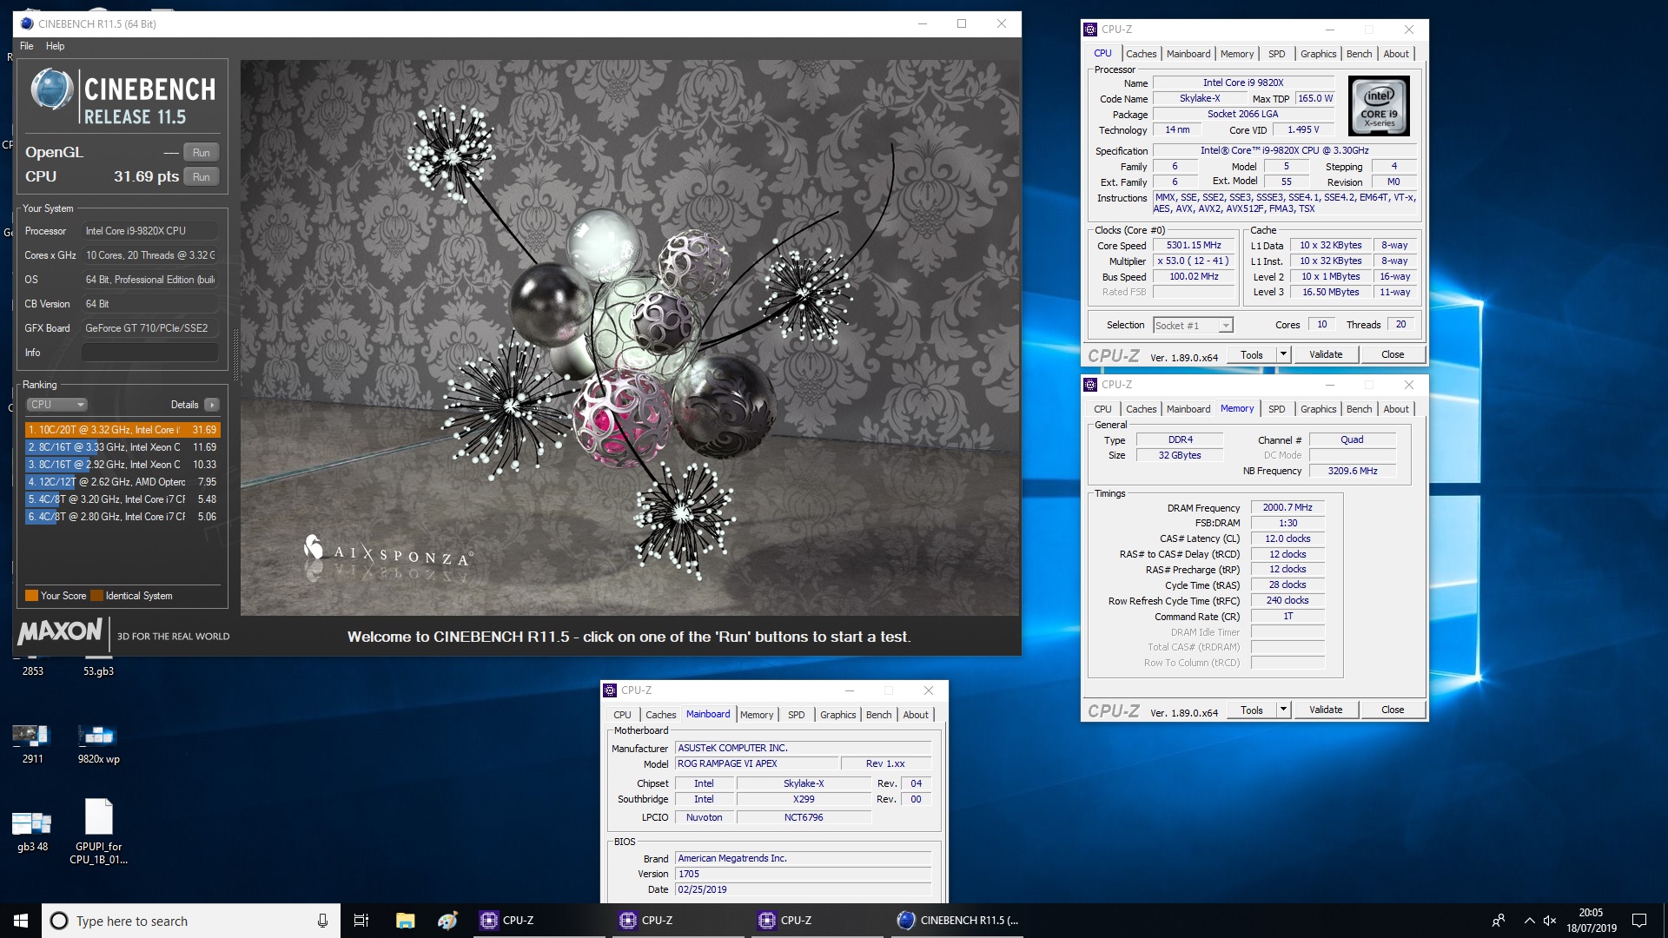Click Validate in the top CPU-Z window
This screenshot has height=938, width=1668.
[1326, 354]
